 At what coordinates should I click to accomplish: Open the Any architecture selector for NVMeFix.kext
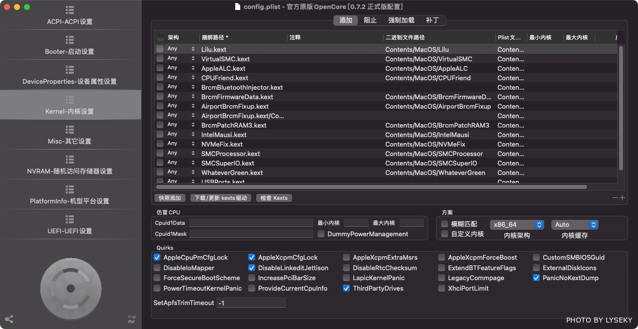pos(181,144)
